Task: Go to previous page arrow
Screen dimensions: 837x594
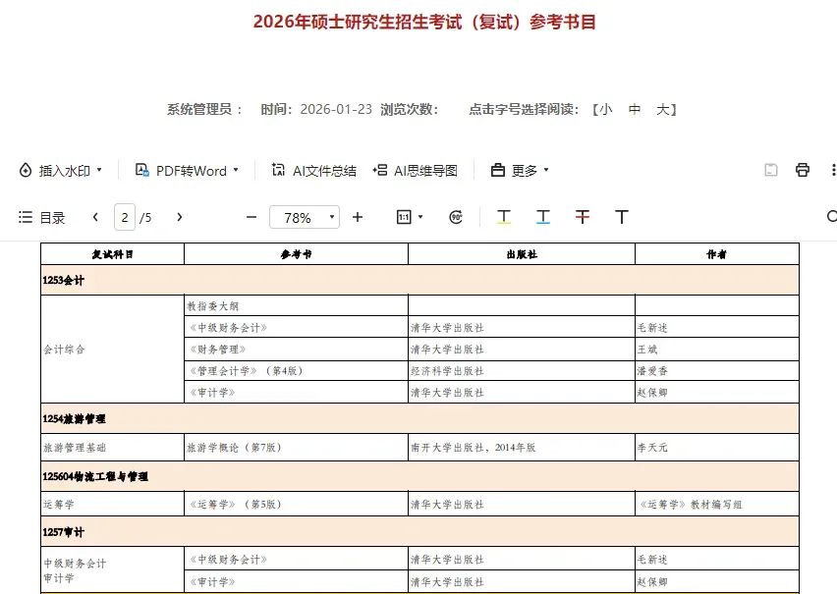Action: (95, 217)
